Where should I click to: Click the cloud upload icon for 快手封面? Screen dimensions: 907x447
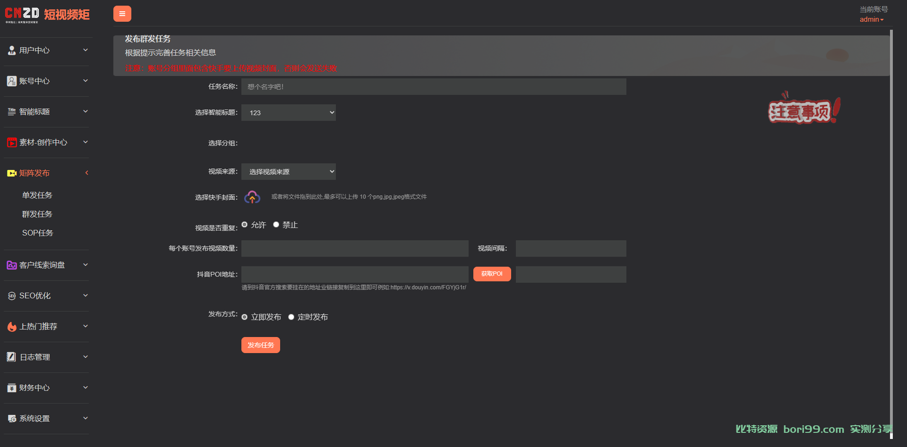click(x=252, y=197)
